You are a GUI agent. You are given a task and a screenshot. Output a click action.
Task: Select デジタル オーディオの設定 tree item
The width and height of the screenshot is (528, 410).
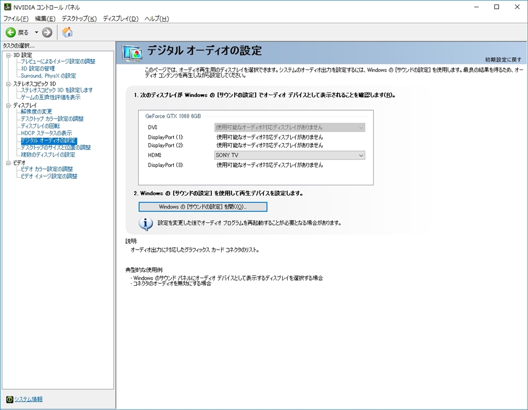(x=48, y=140)
